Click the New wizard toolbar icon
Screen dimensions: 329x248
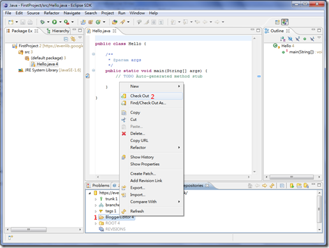11,22
